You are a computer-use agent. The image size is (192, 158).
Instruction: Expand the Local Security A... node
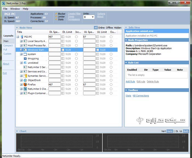tap(21, 41)
